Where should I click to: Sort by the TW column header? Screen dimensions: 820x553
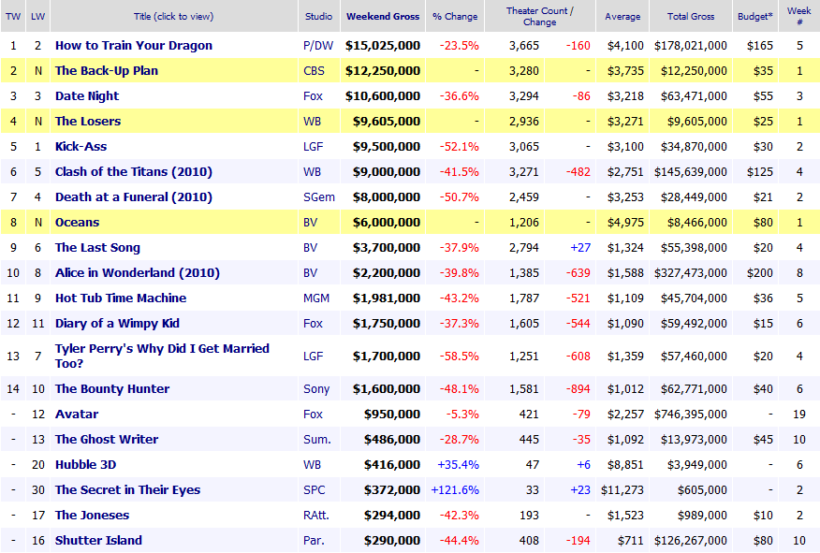tap(13, 16)
